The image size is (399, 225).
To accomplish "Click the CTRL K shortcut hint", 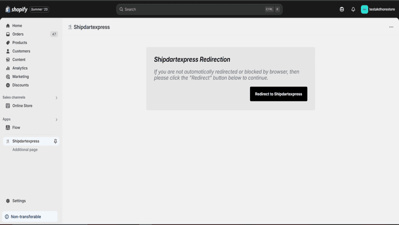I will [273, 9].
